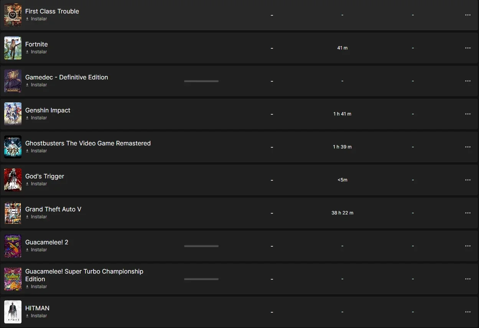Image resolution: width=479 pixels, height=328 pixels.
Task: Select the Ghostbusters The Video Game Remastered title
Action: tap(88, 143)
